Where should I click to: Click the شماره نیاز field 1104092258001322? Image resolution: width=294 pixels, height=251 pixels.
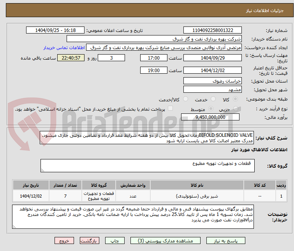tap(213, 30)
